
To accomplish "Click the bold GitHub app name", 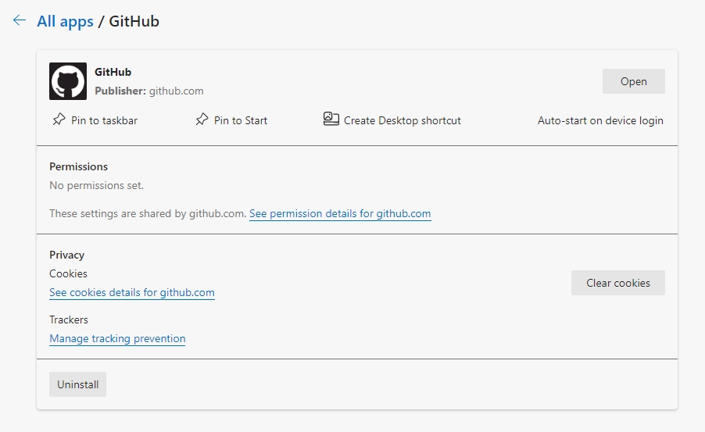I will coord(113,72).
